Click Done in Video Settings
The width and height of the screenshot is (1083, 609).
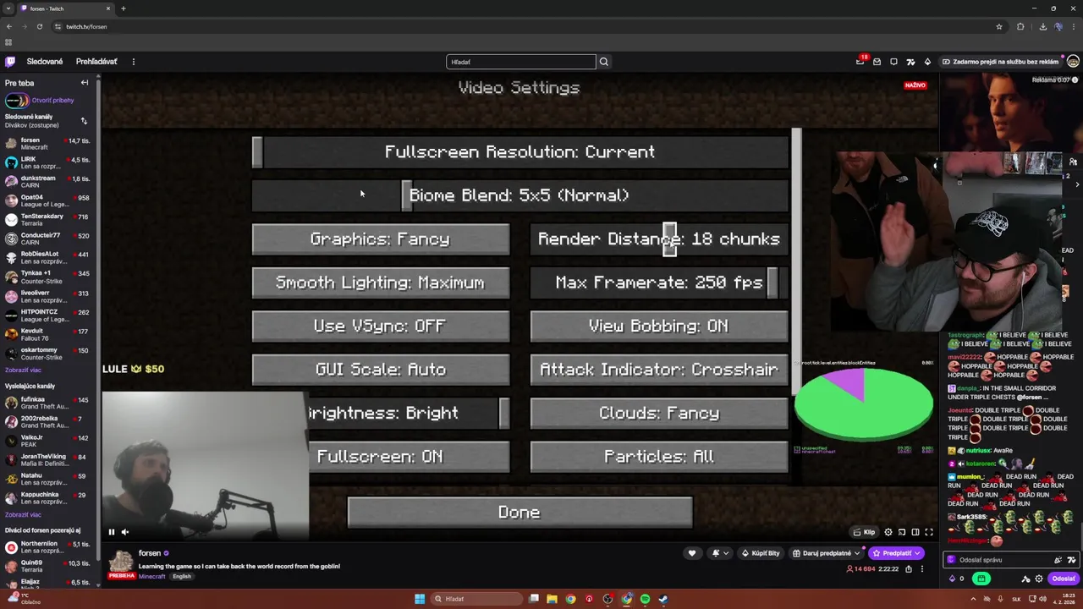click(x=520, y=513)
